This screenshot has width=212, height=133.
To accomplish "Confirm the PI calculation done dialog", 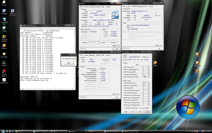I will [x=69, y=63].
